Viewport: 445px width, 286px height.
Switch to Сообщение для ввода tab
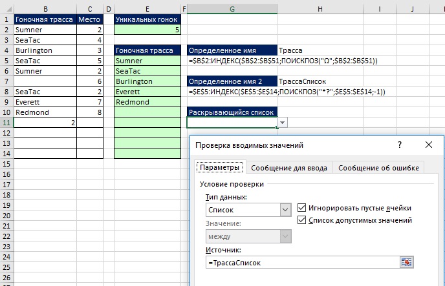(x=288, y=168)
